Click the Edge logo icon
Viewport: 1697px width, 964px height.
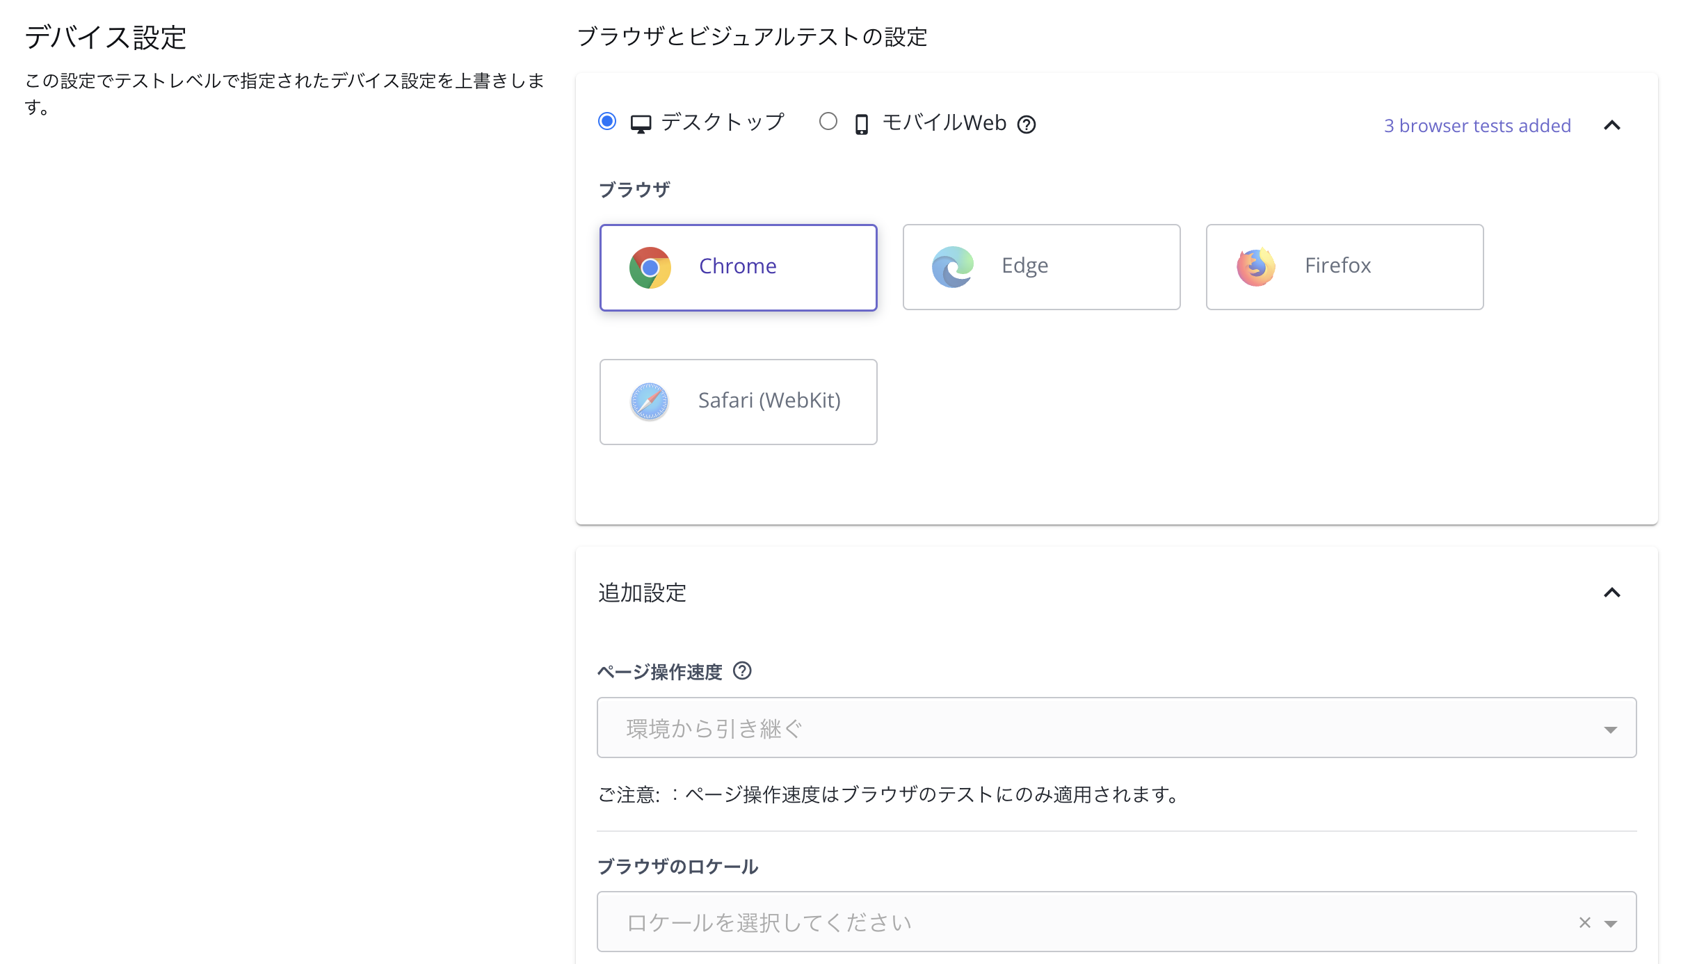tap(953, 267)
